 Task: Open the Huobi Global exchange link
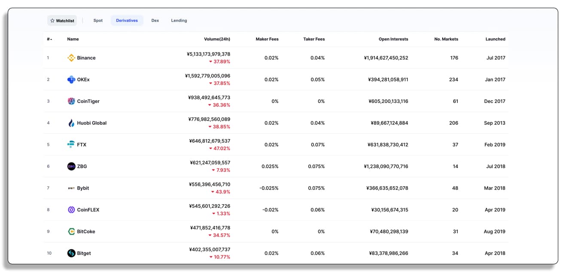coord(92,123)
